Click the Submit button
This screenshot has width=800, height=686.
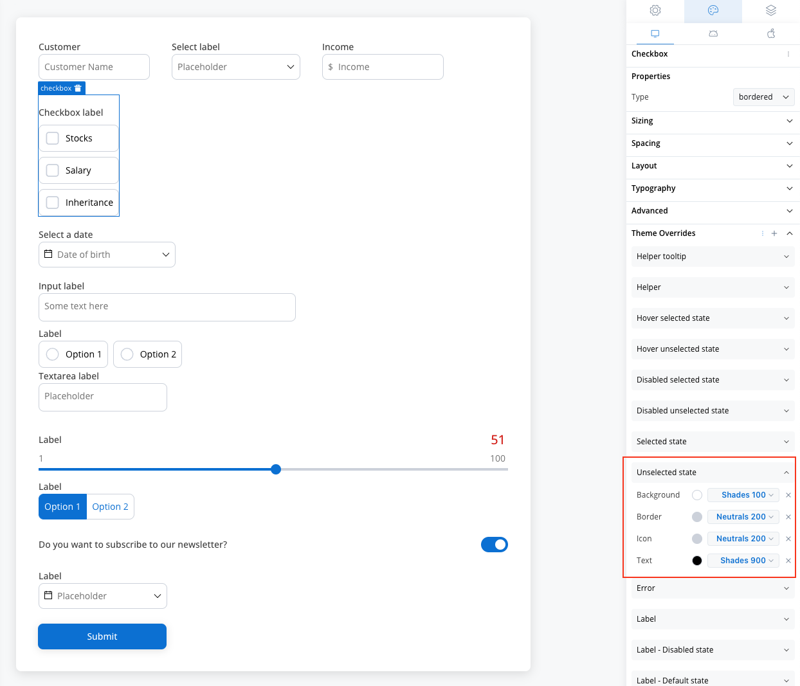(102, 636)
